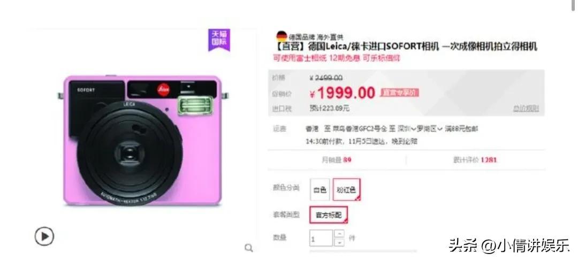Click the German flag icon
This screenshot has width=578, height=261.
coord(282,36)
